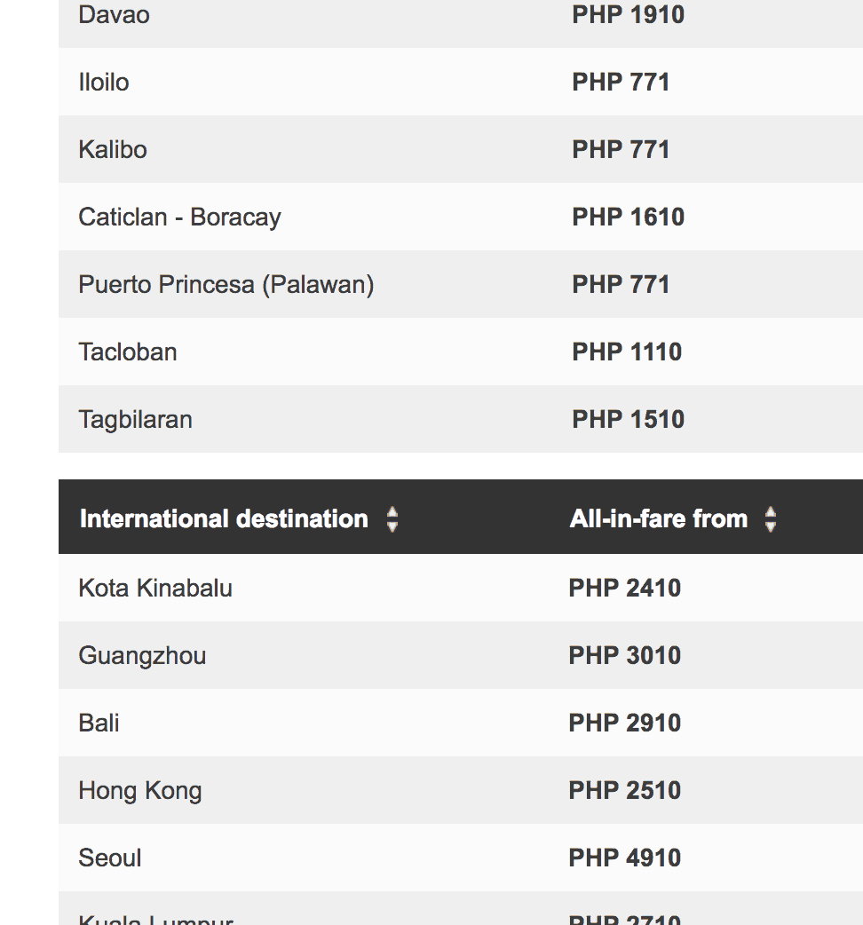Click the PHP 1910 fare
Viewport: 863px width, 925px height.
[628, 15]
